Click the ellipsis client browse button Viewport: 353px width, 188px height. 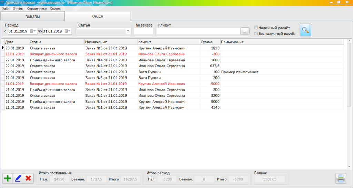pyautogui.click(x=245, y=32)
